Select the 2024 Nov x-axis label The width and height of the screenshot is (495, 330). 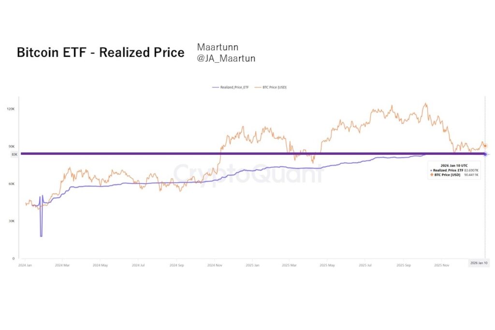pos(214,265)
